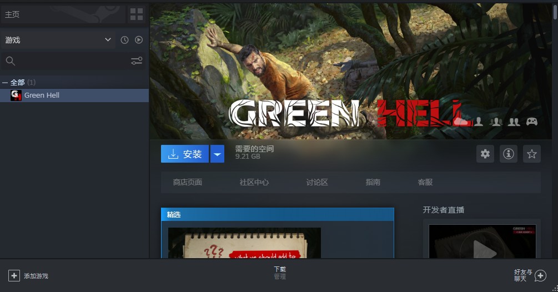This screenshot has width=558, height=292.
Task: Switch library to grid view icon
Action: pyautogui.click(x=136, y=14)
